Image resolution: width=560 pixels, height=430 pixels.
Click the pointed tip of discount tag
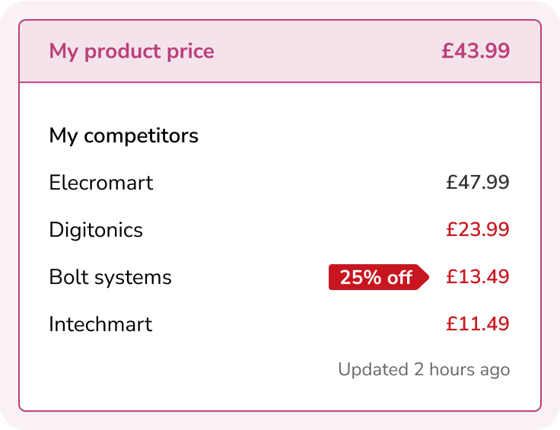[x=425, y=277]
